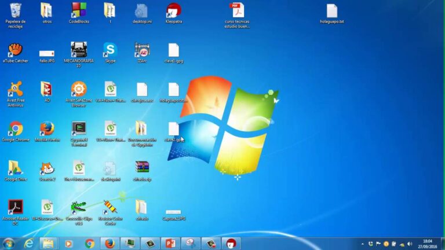445x250 pixels.
Task: Select the 'El+Discurso+De...' torrent file
Action: [47, 210]
